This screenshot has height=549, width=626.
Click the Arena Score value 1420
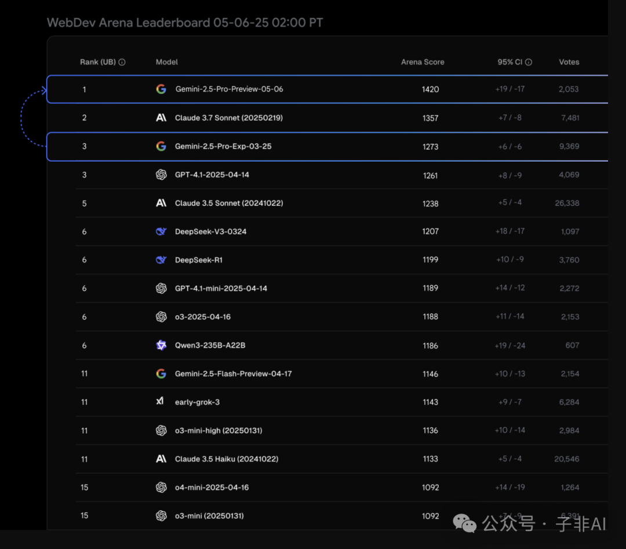pyautogui.click(x=430, y=89)
